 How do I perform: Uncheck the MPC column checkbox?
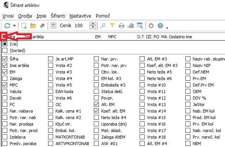click(x=5, y=85)
